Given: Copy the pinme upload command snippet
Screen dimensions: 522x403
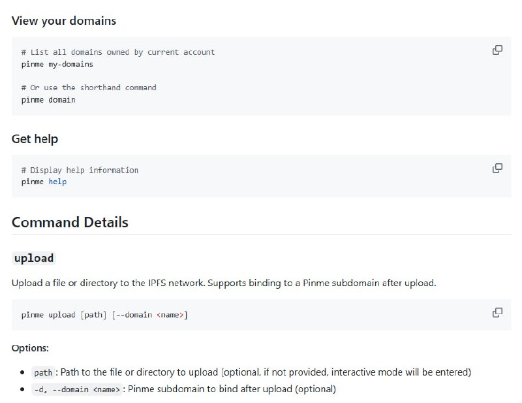Looking at the screenshot, I should [497, 312].
